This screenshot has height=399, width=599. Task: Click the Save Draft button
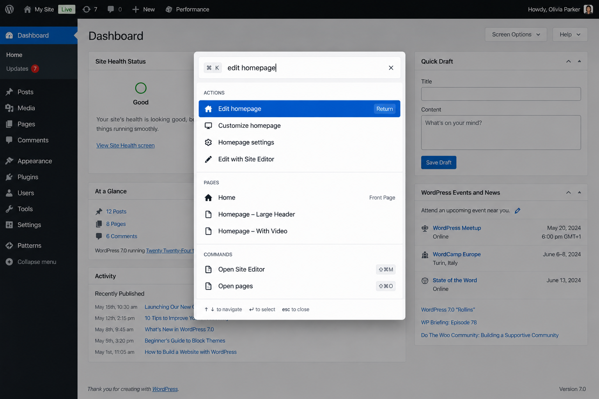[x=439, y=162]
